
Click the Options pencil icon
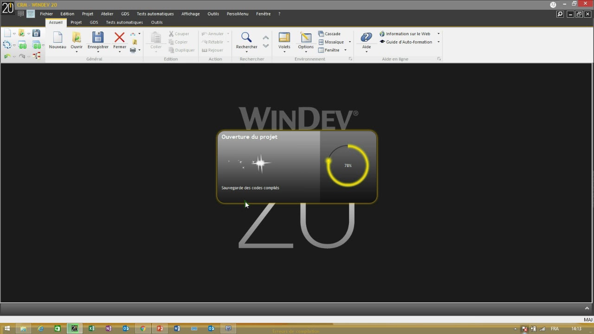point(306,38)
